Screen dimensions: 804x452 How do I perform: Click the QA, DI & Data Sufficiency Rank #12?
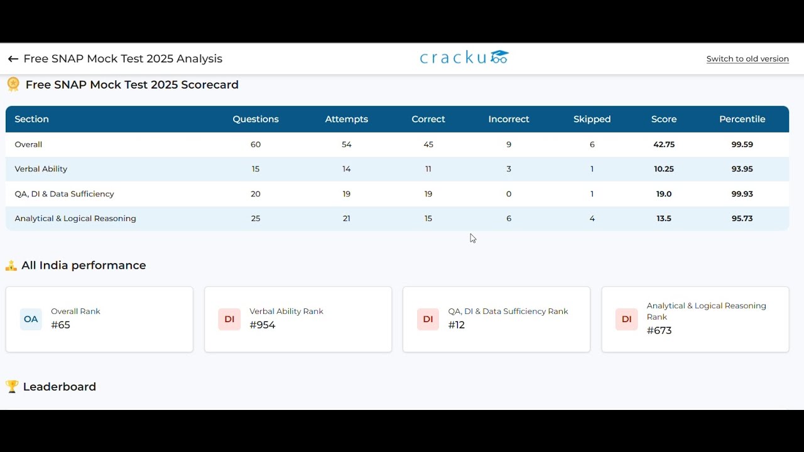457,325
